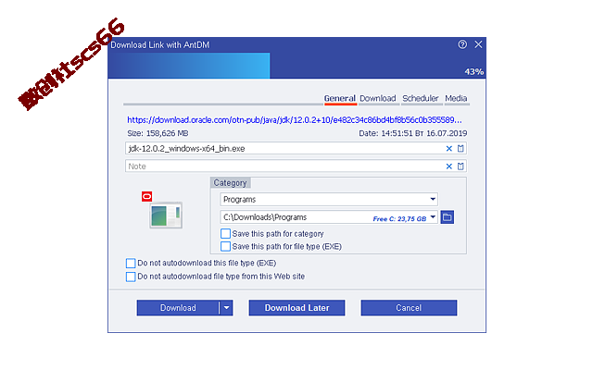Paste clipboard into the Note field
The image size is (593, 370).
pyautogui.click(x=461, y=166)
